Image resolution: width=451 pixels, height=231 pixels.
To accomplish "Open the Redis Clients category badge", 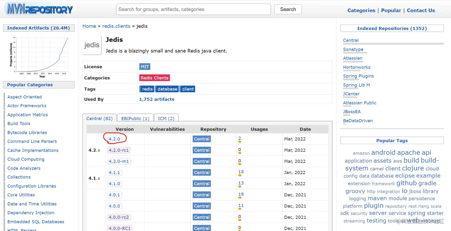I will 155,78.
